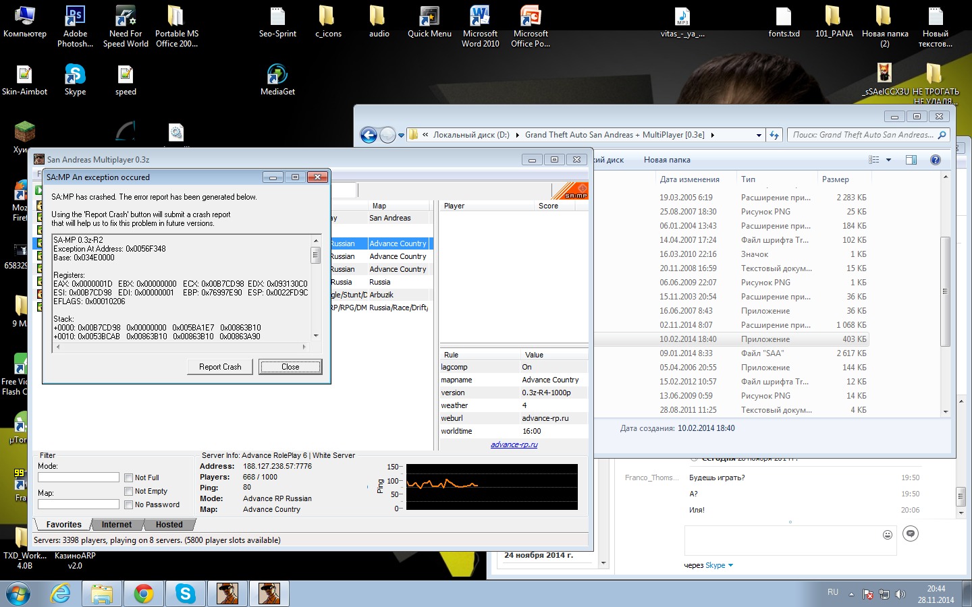The width and height of the screenshot is (972, 607).
Task: Click the worldtime rule row
Action: point(514,431)
